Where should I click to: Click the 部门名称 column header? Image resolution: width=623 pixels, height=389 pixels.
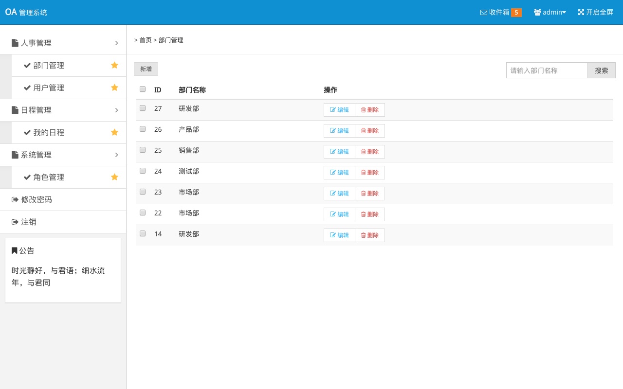(192, 90)
